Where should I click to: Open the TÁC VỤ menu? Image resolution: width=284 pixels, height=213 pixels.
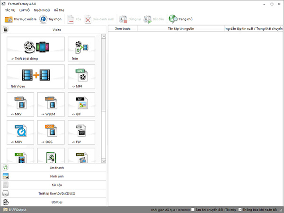[11, 10]
